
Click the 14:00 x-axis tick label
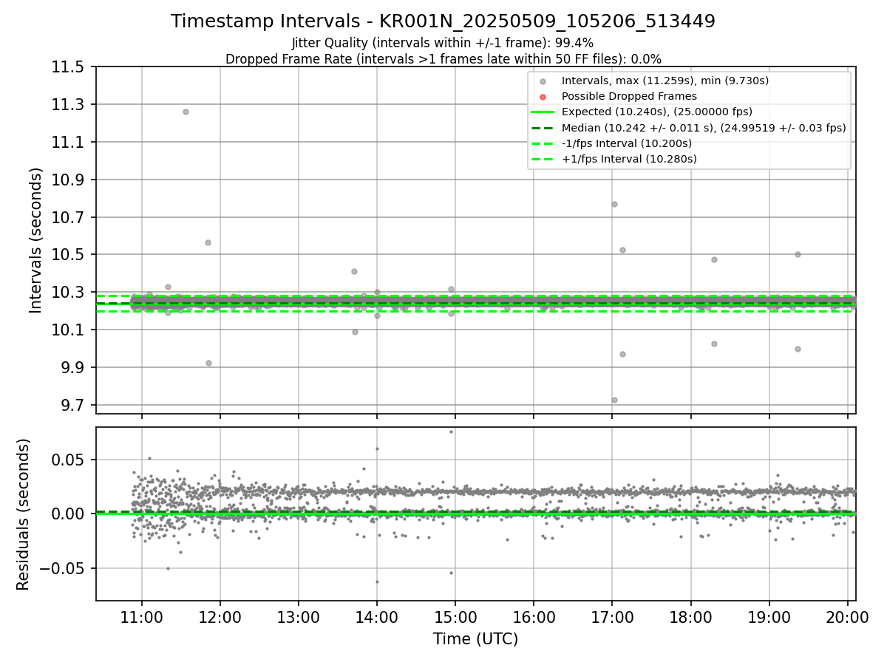[x=377, y=618]
